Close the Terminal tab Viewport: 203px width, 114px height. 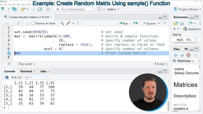[34, 71]
